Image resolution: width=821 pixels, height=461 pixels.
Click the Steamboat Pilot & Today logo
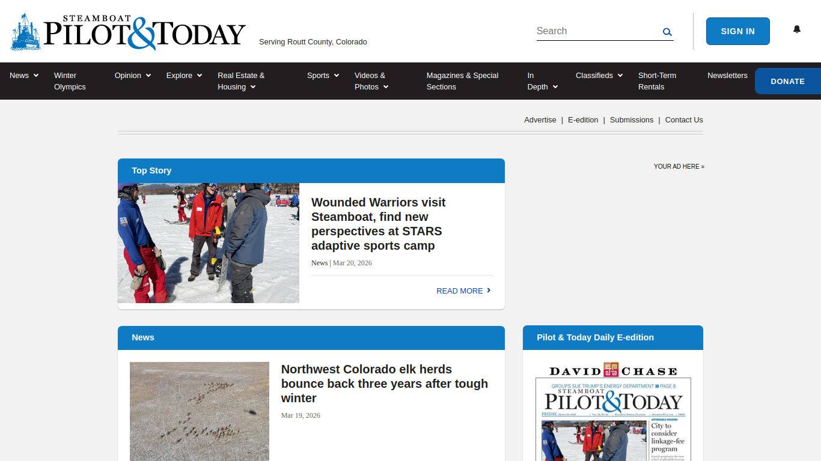pyautogui.click(x=128, y=31)
